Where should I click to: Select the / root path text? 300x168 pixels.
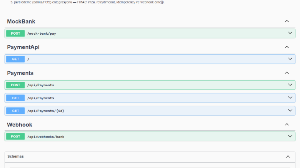point(28,60)
